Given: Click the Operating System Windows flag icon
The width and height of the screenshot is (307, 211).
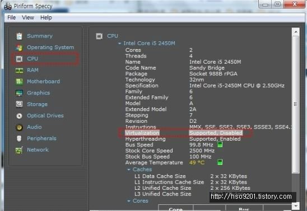Looking at the screenshot, I should click(x=19, y=47).
